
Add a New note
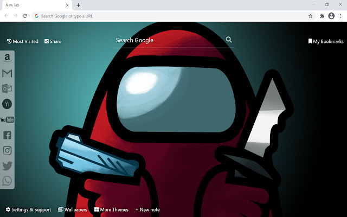pos(147,209)
